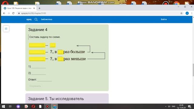194x109 pixels.
Task: Maximize the Chrome window
Action: (x=185, y=7)
